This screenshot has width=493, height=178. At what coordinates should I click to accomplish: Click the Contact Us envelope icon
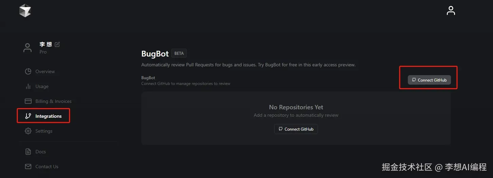coord(28,166)
